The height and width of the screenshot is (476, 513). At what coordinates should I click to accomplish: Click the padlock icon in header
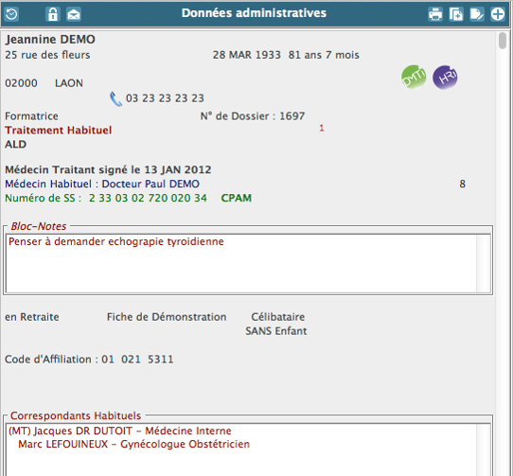point(53,14)
